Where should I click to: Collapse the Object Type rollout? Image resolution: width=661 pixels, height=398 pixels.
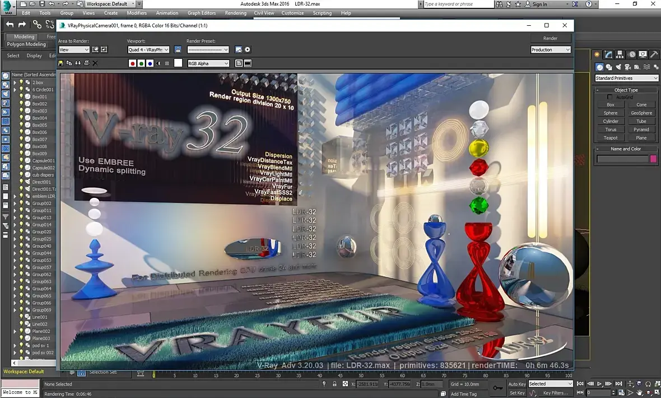[x=626, y=90]
